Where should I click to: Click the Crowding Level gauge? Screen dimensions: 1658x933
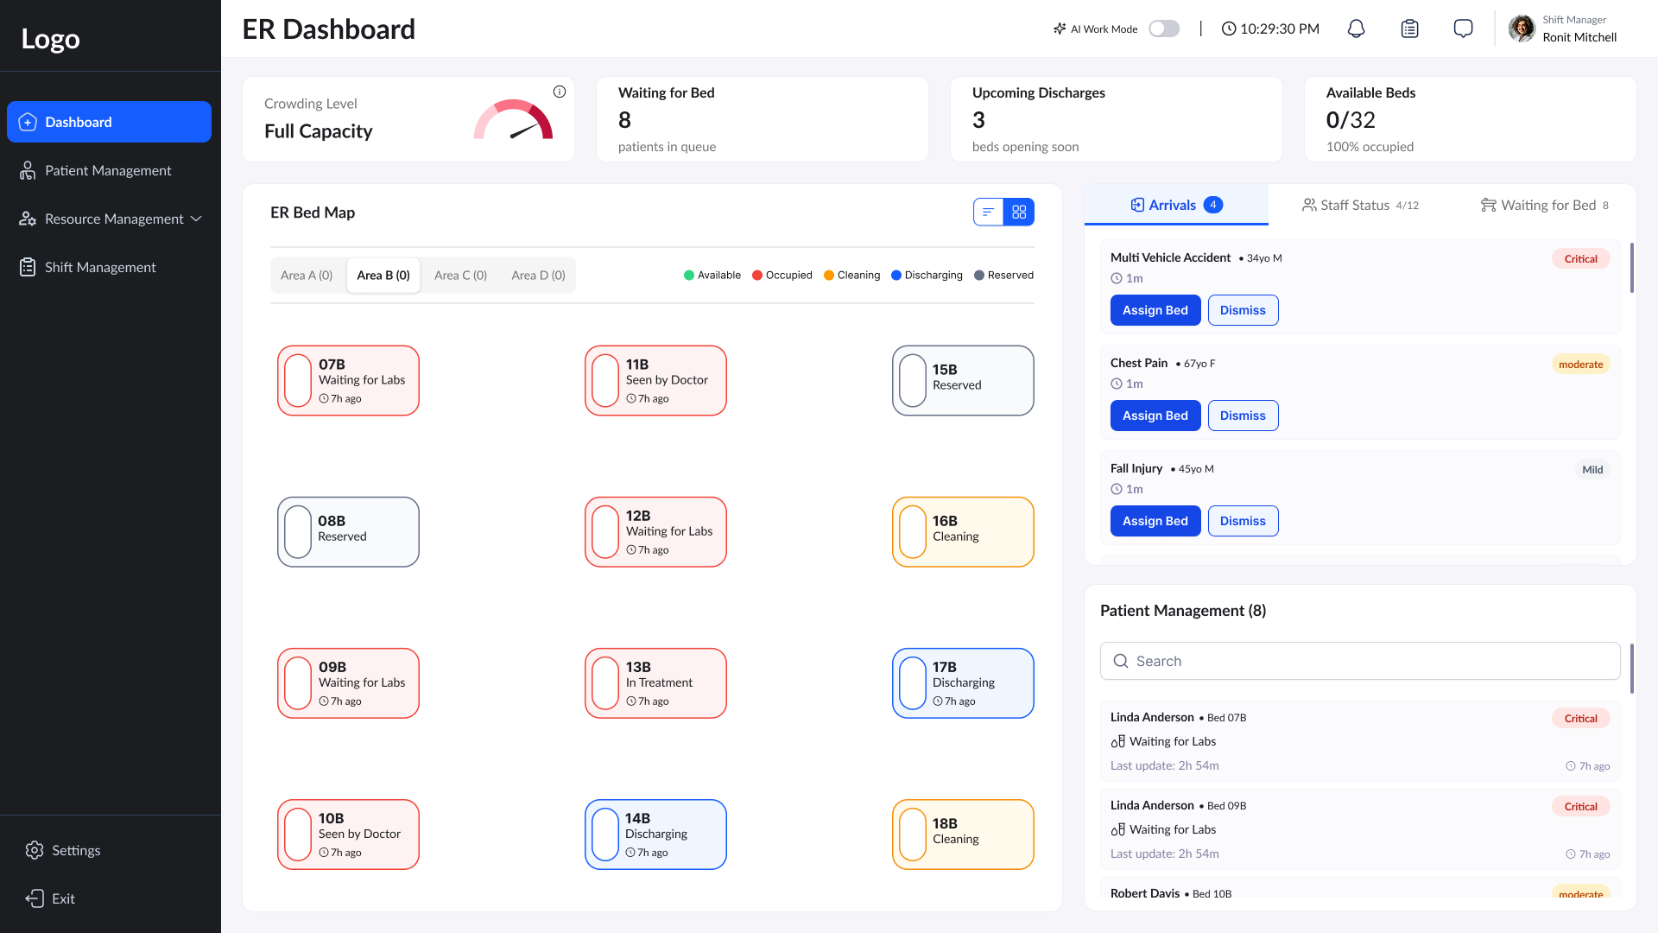pyautogui.click(x=513, y=120)
